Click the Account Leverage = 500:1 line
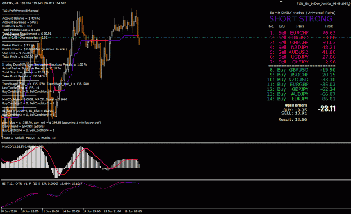The height and width of the screenshot is (214, 351). [x=20, y=22]
